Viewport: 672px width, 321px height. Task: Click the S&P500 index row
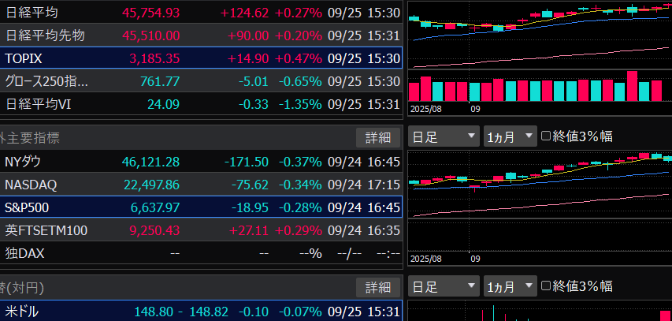click(201, 207)
